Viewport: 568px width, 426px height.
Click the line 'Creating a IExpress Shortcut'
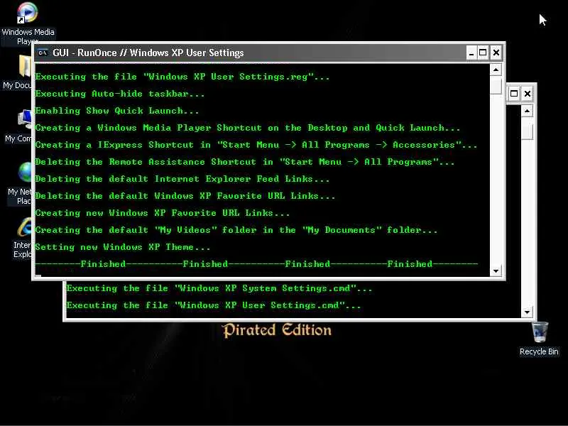point(256,145)
